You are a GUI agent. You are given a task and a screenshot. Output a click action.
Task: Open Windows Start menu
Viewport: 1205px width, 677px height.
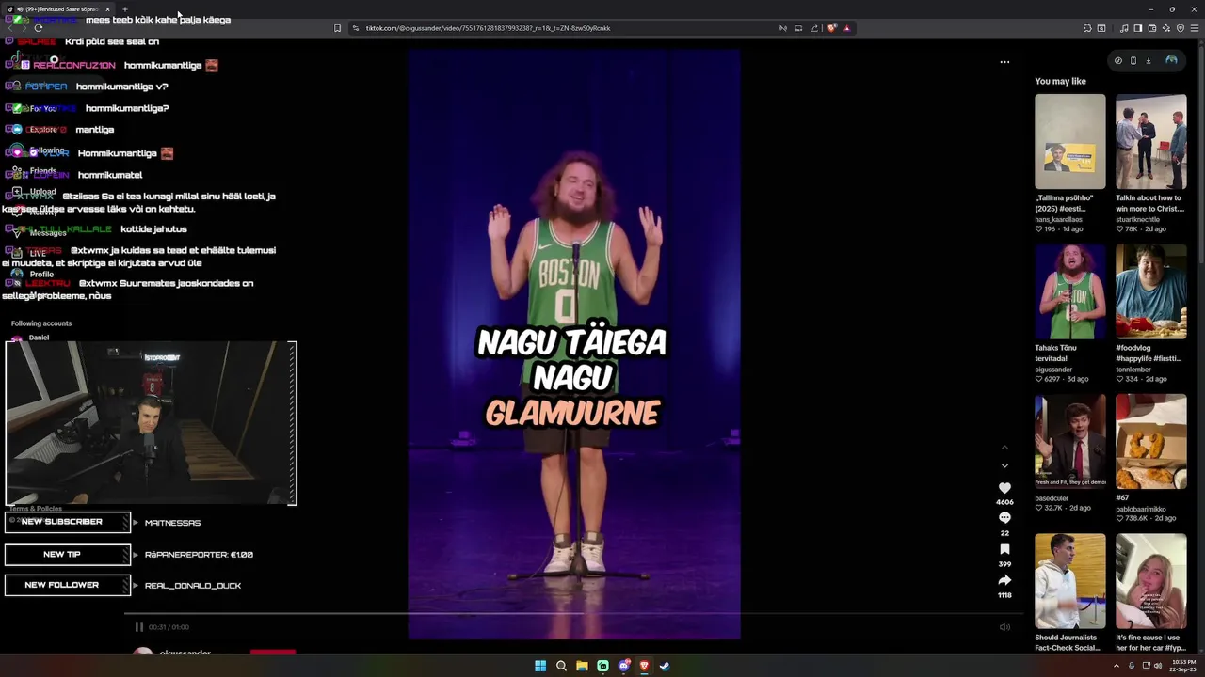point(540,666)
